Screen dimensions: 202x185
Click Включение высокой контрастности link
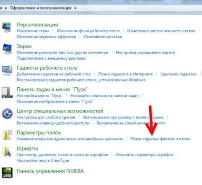[131, 123]
